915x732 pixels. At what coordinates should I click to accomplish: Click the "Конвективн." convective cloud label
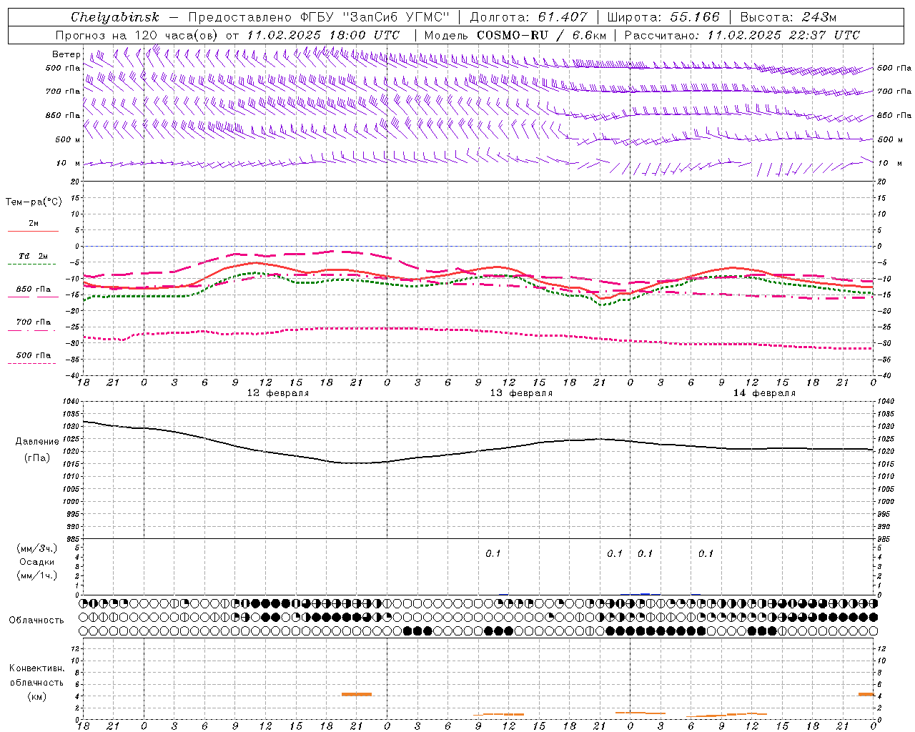click(x=36, y=668)
